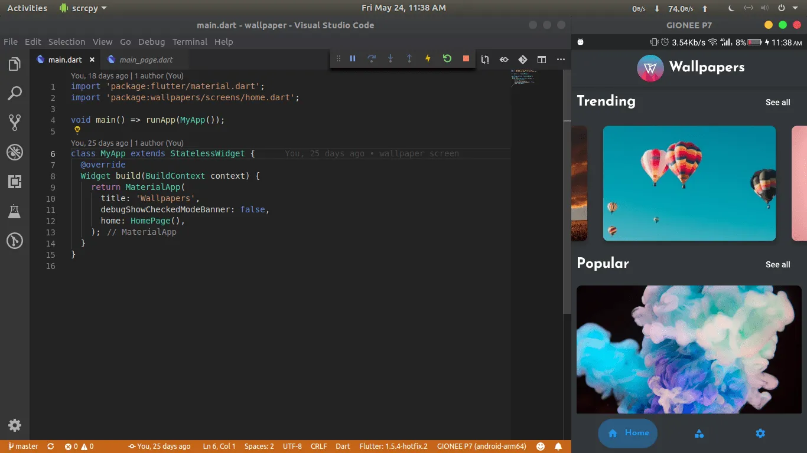Step over in the debugger
This screenshot has width=807, height=453.
pos(372,59)
